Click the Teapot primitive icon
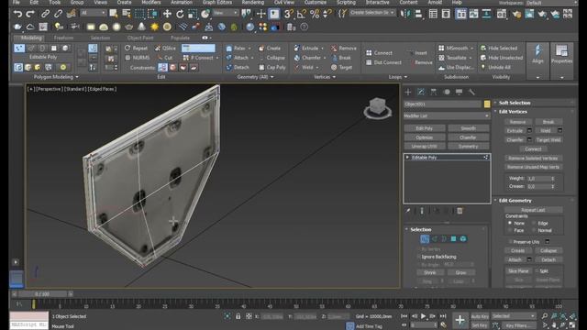 pyautogui.click(x=128, y=27)
